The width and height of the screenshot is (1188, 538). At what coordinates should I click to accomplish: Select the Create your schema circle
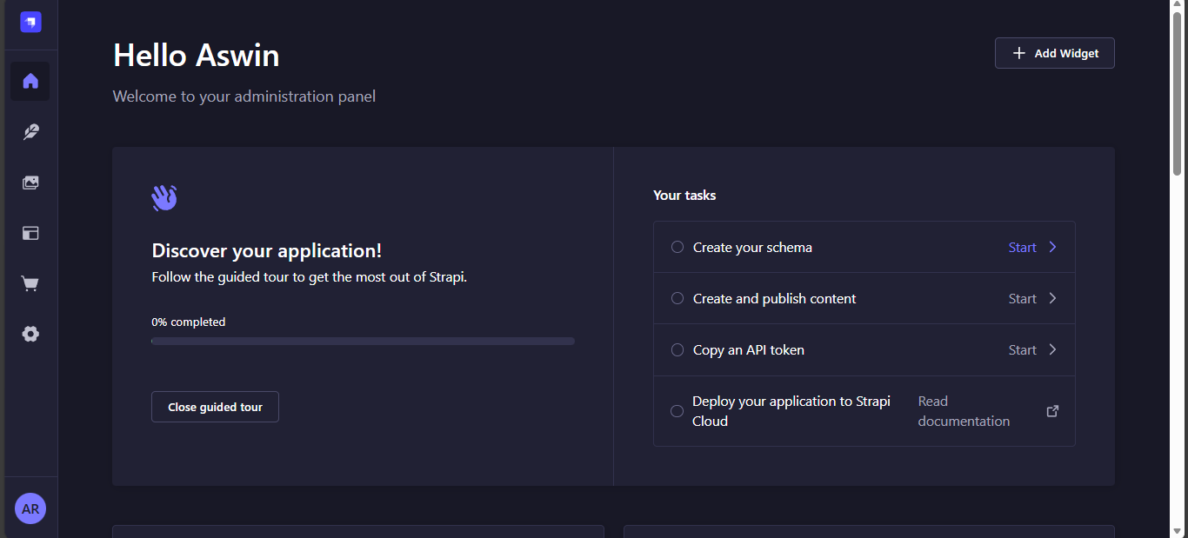[x=677, y=247]
